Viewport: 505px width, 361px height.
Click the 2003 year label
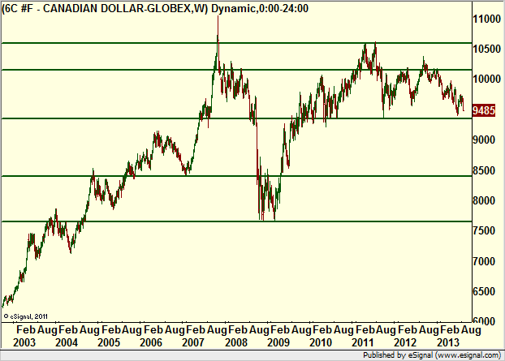coord(24,342)
